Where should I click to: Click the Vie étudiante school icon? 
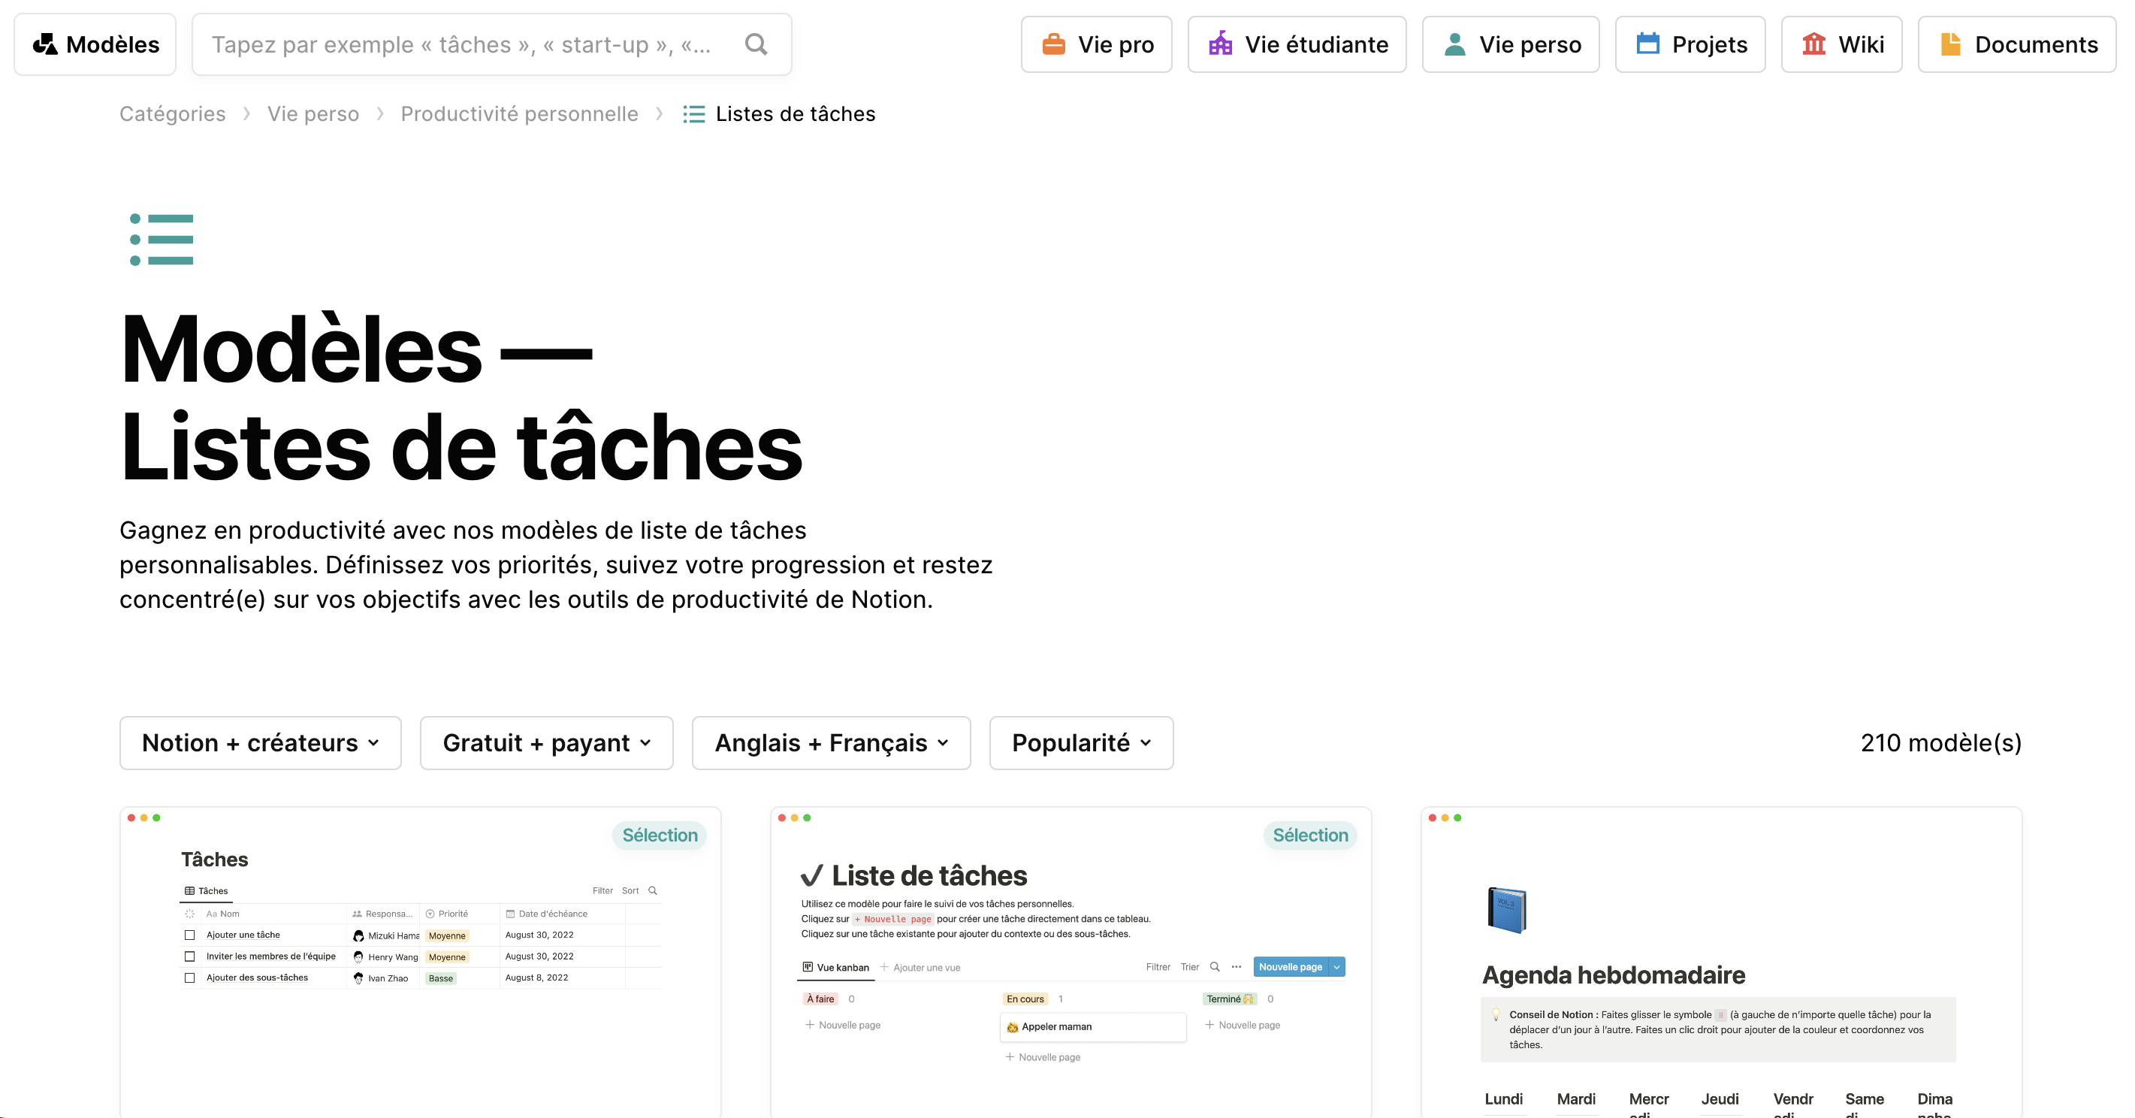coord(1220,44)
